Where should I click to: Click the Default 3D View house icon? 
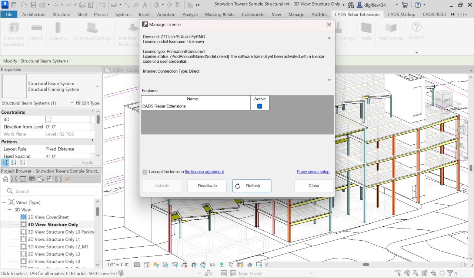pyautogui.click(x=156, y=5)
